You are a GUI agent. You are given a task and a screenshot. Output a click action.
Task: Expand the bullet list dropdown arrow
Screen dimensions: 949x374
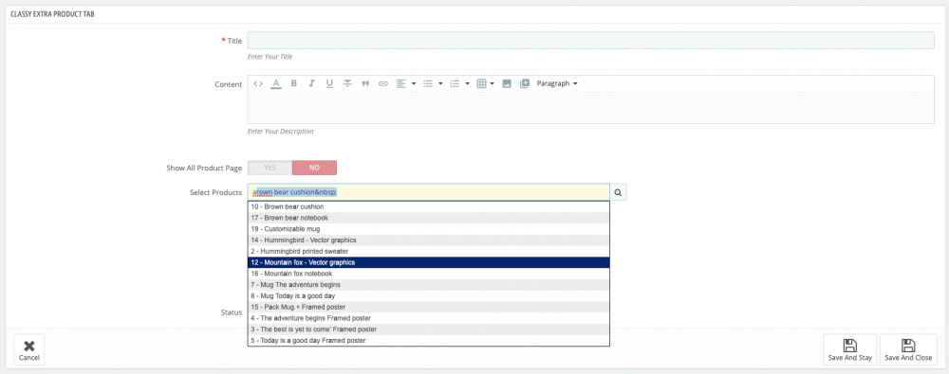440,83
